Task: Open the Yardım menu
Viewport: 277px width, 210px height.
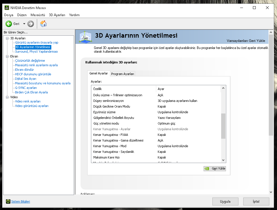Action: [74, 15]
